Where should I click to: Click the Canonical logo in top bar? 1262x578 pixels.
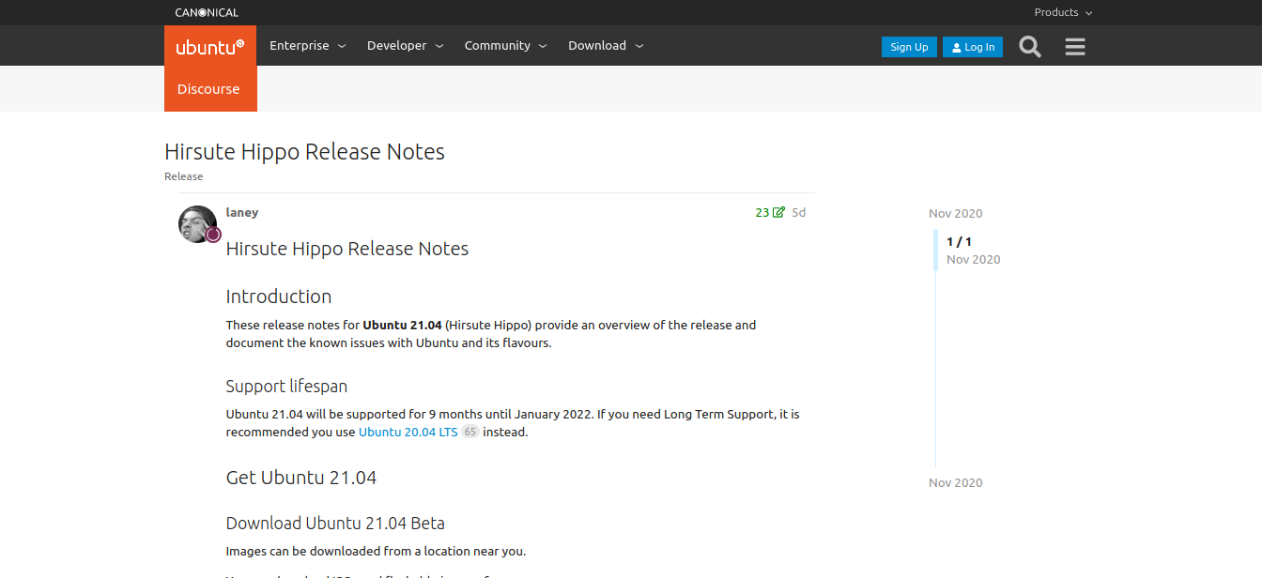207,12
